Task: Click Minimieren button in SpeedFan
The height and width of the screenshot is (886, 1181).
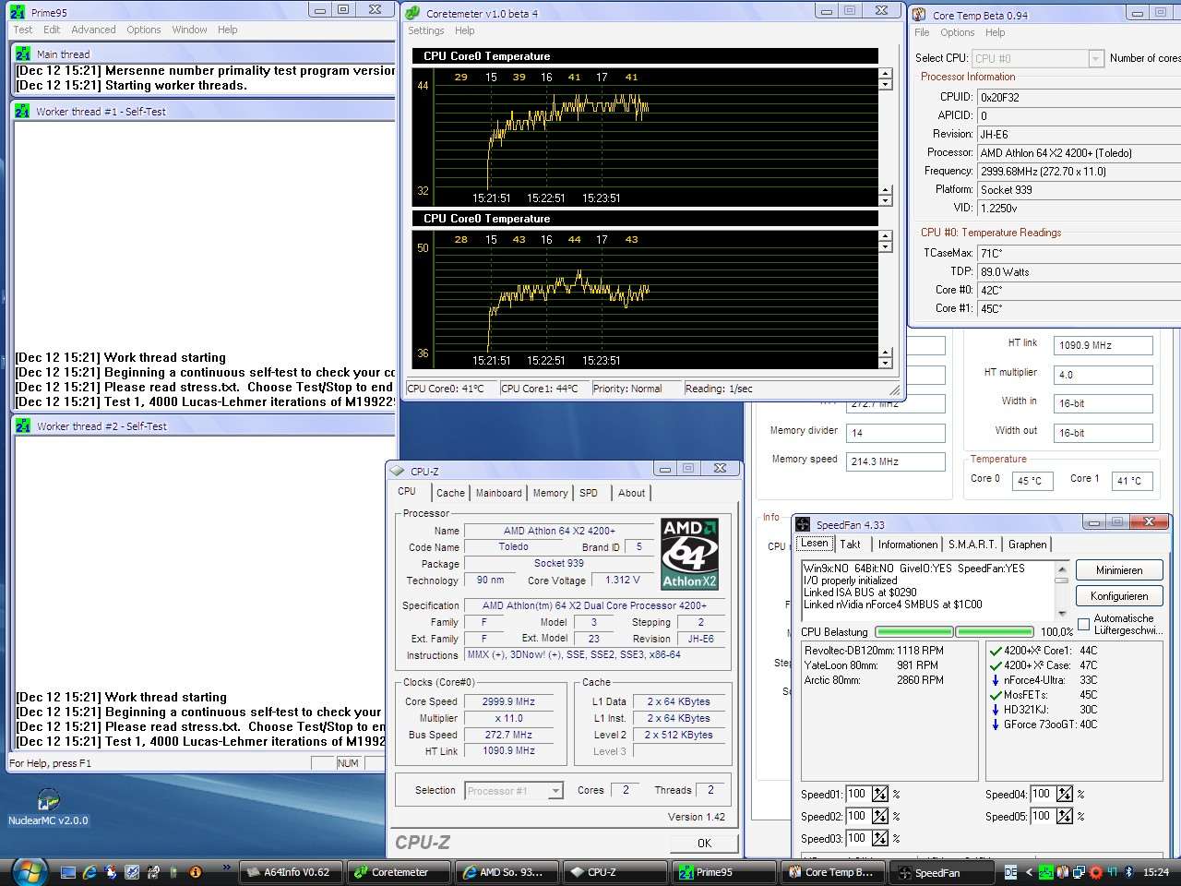Action: pyautogui.click(x=1119, y=570)
